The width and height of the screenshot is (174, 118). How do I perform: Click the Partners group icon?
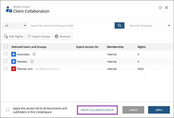(x=13, y=61)
